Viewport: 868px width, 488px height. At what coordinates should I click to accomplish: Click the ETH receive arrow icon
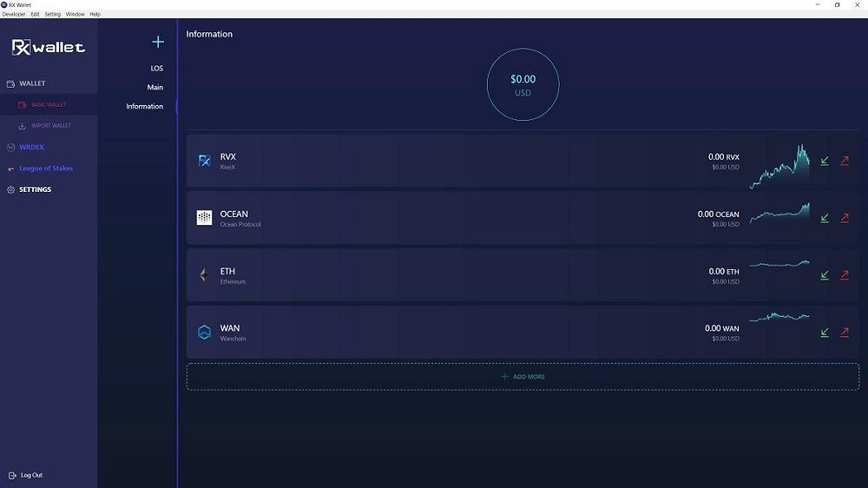pyautogui.click(x=825, y=275)
